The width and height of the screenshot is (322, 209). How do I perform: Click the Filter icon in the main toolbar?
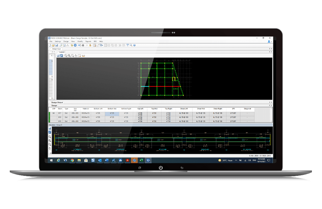coord(127,46)
